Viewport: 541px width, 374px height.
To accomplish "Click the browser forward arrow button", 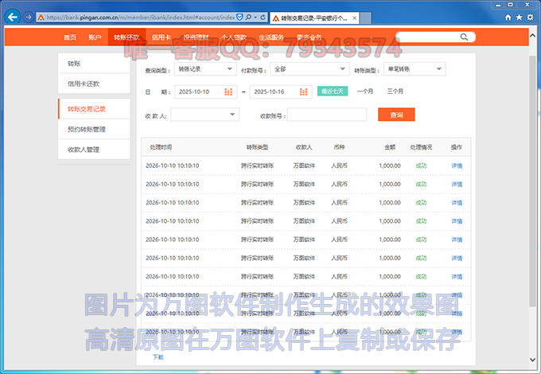I will click(x=29, y=17).
